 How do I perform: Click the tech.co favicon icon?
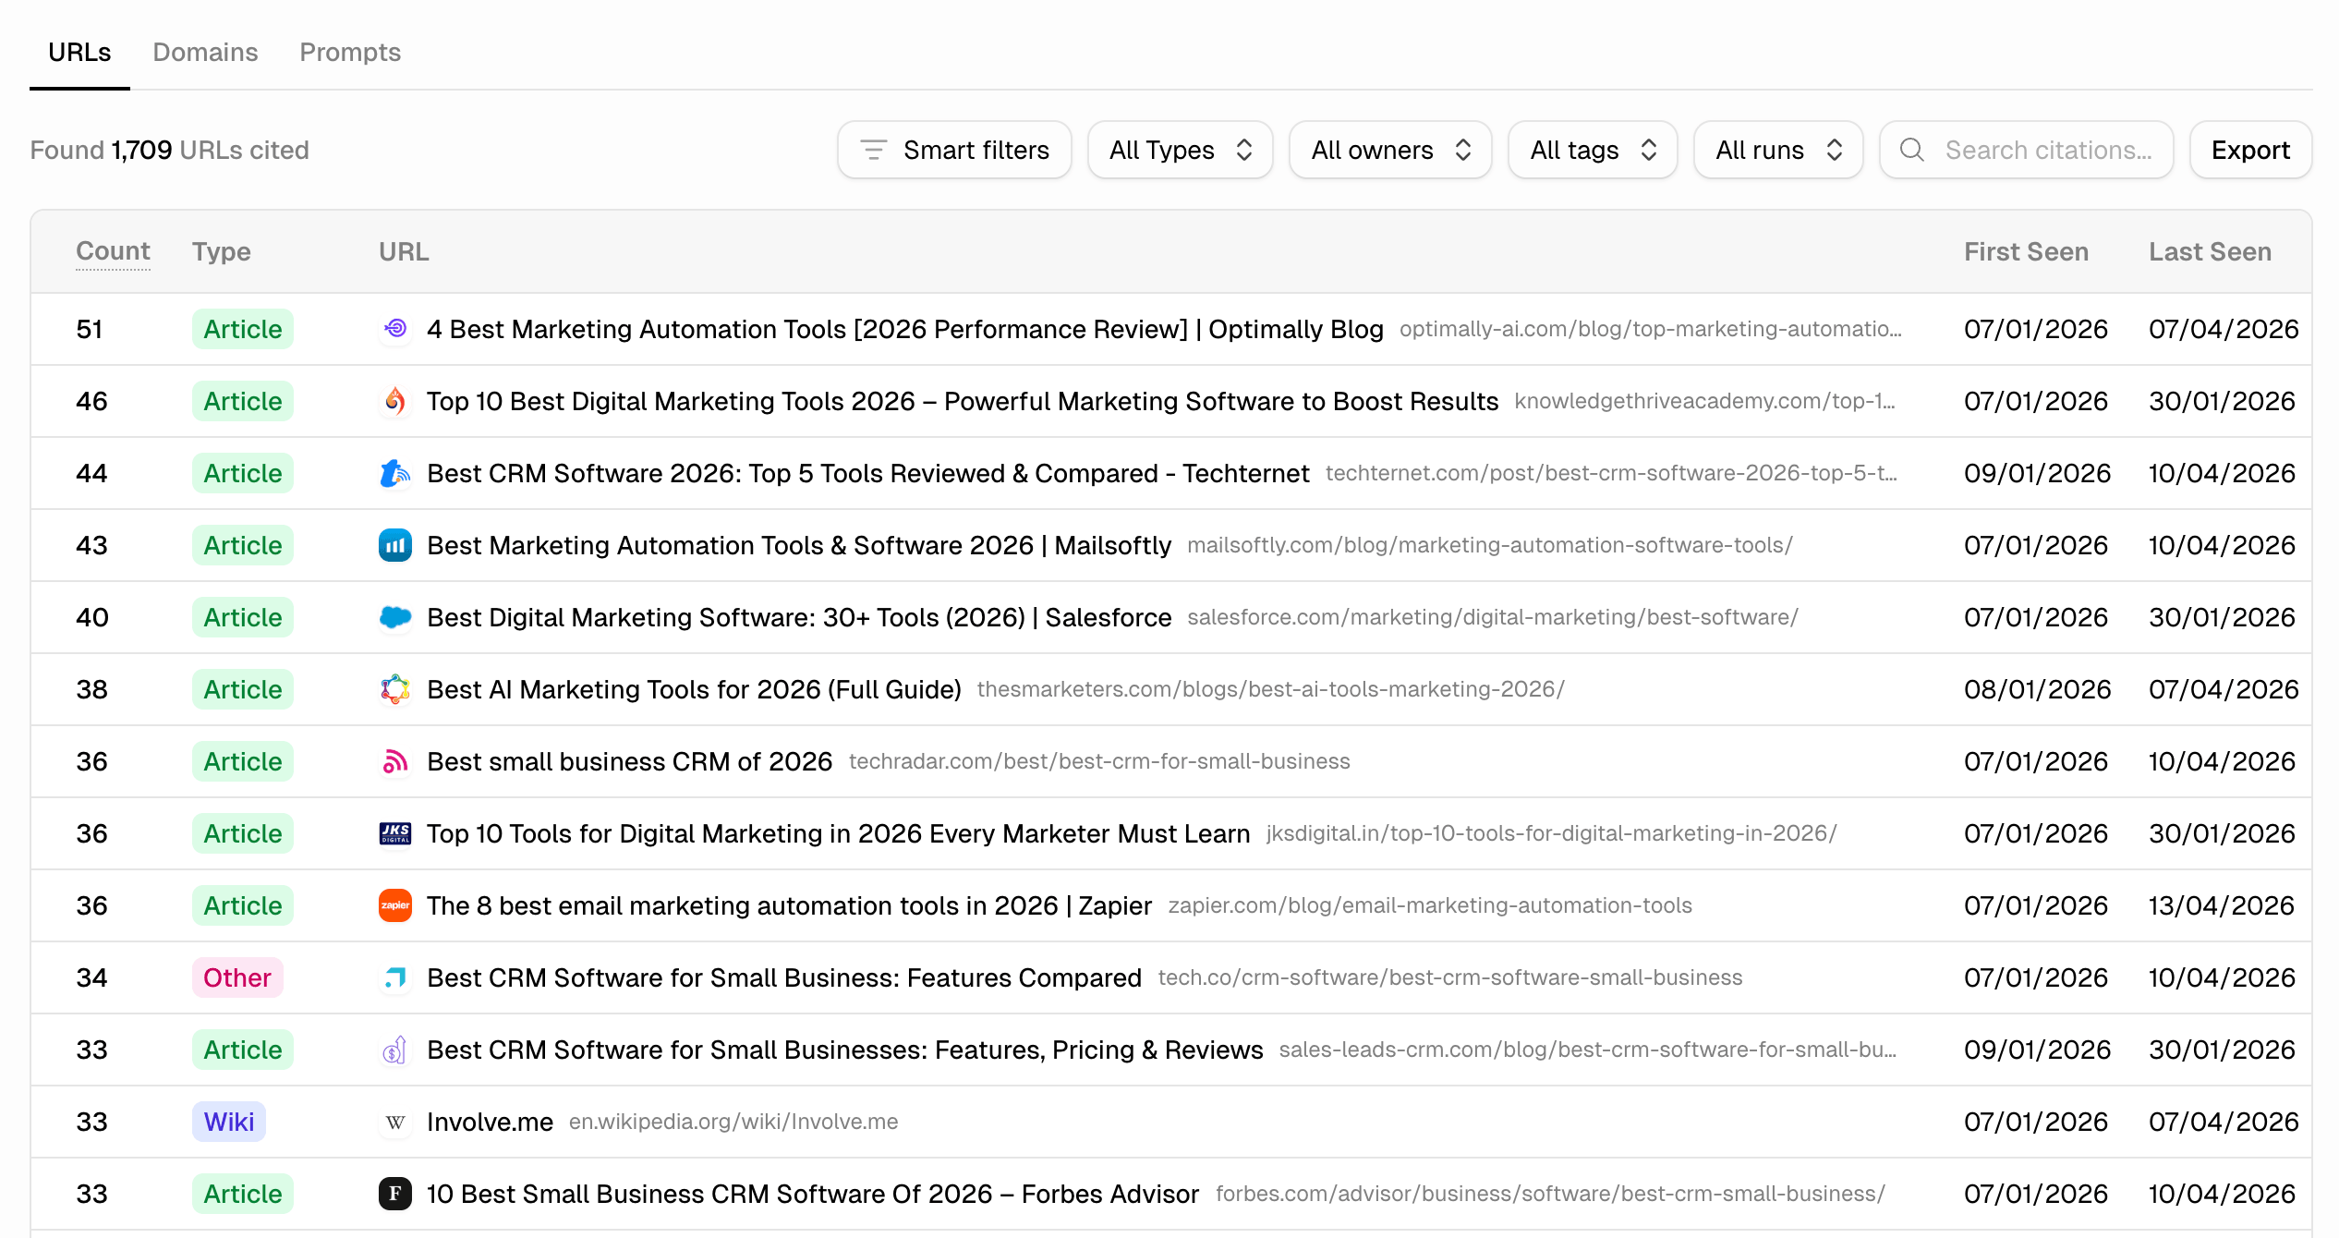tap(395, 977)
